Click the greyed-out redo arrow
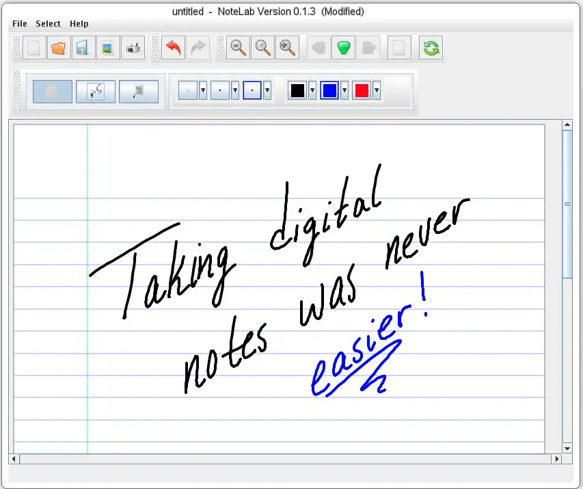This screenshot has width=583, height=489. click(198, 48)
